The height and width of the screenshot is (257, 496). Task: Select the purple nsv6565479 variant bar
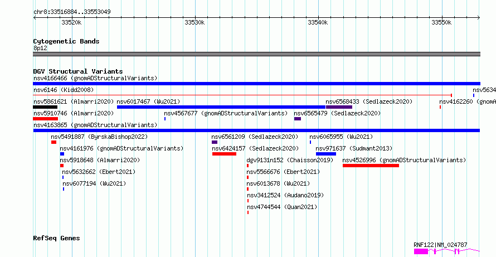(298, 119)
